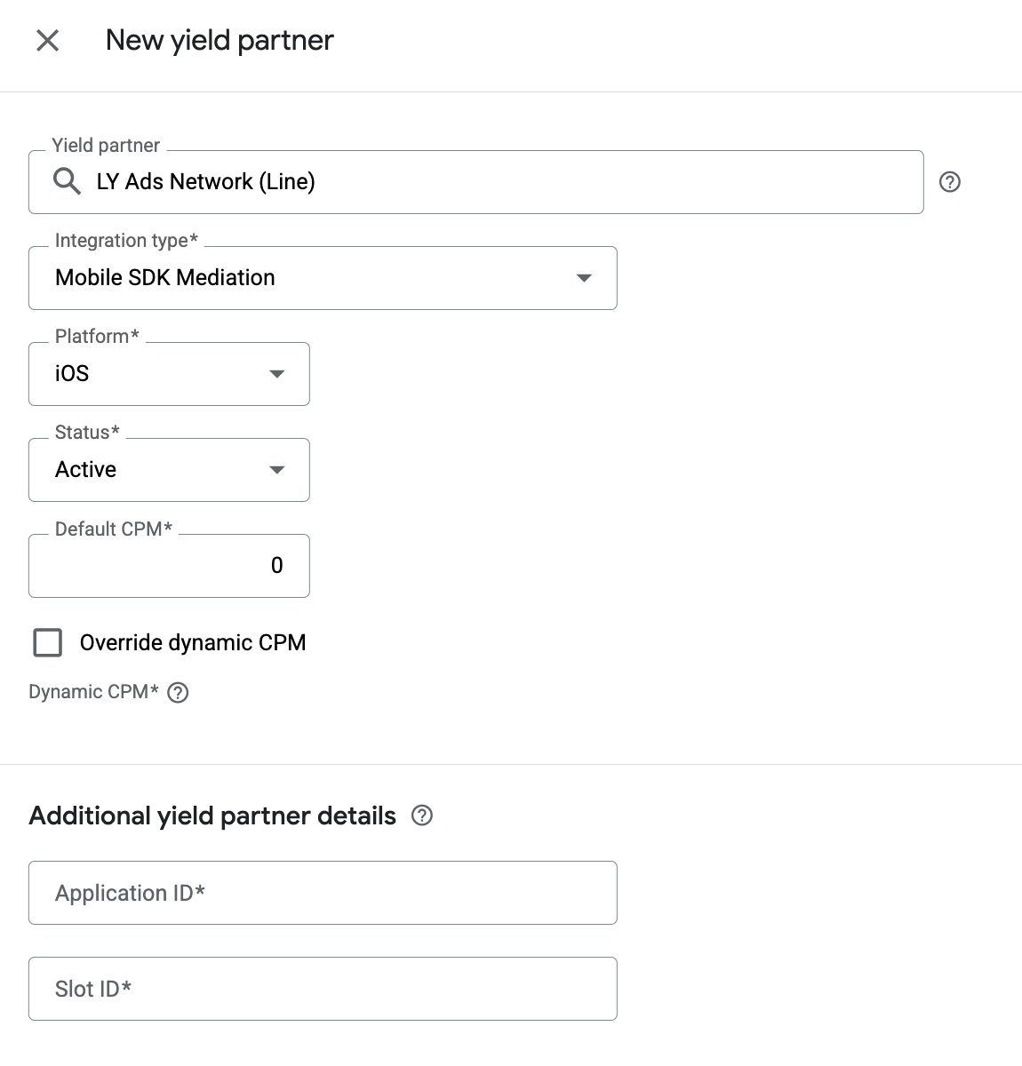Open the Status Active dropdown
This screenshot has width=1022, height=1066.
pyautogui.click(x=169, y=470)
